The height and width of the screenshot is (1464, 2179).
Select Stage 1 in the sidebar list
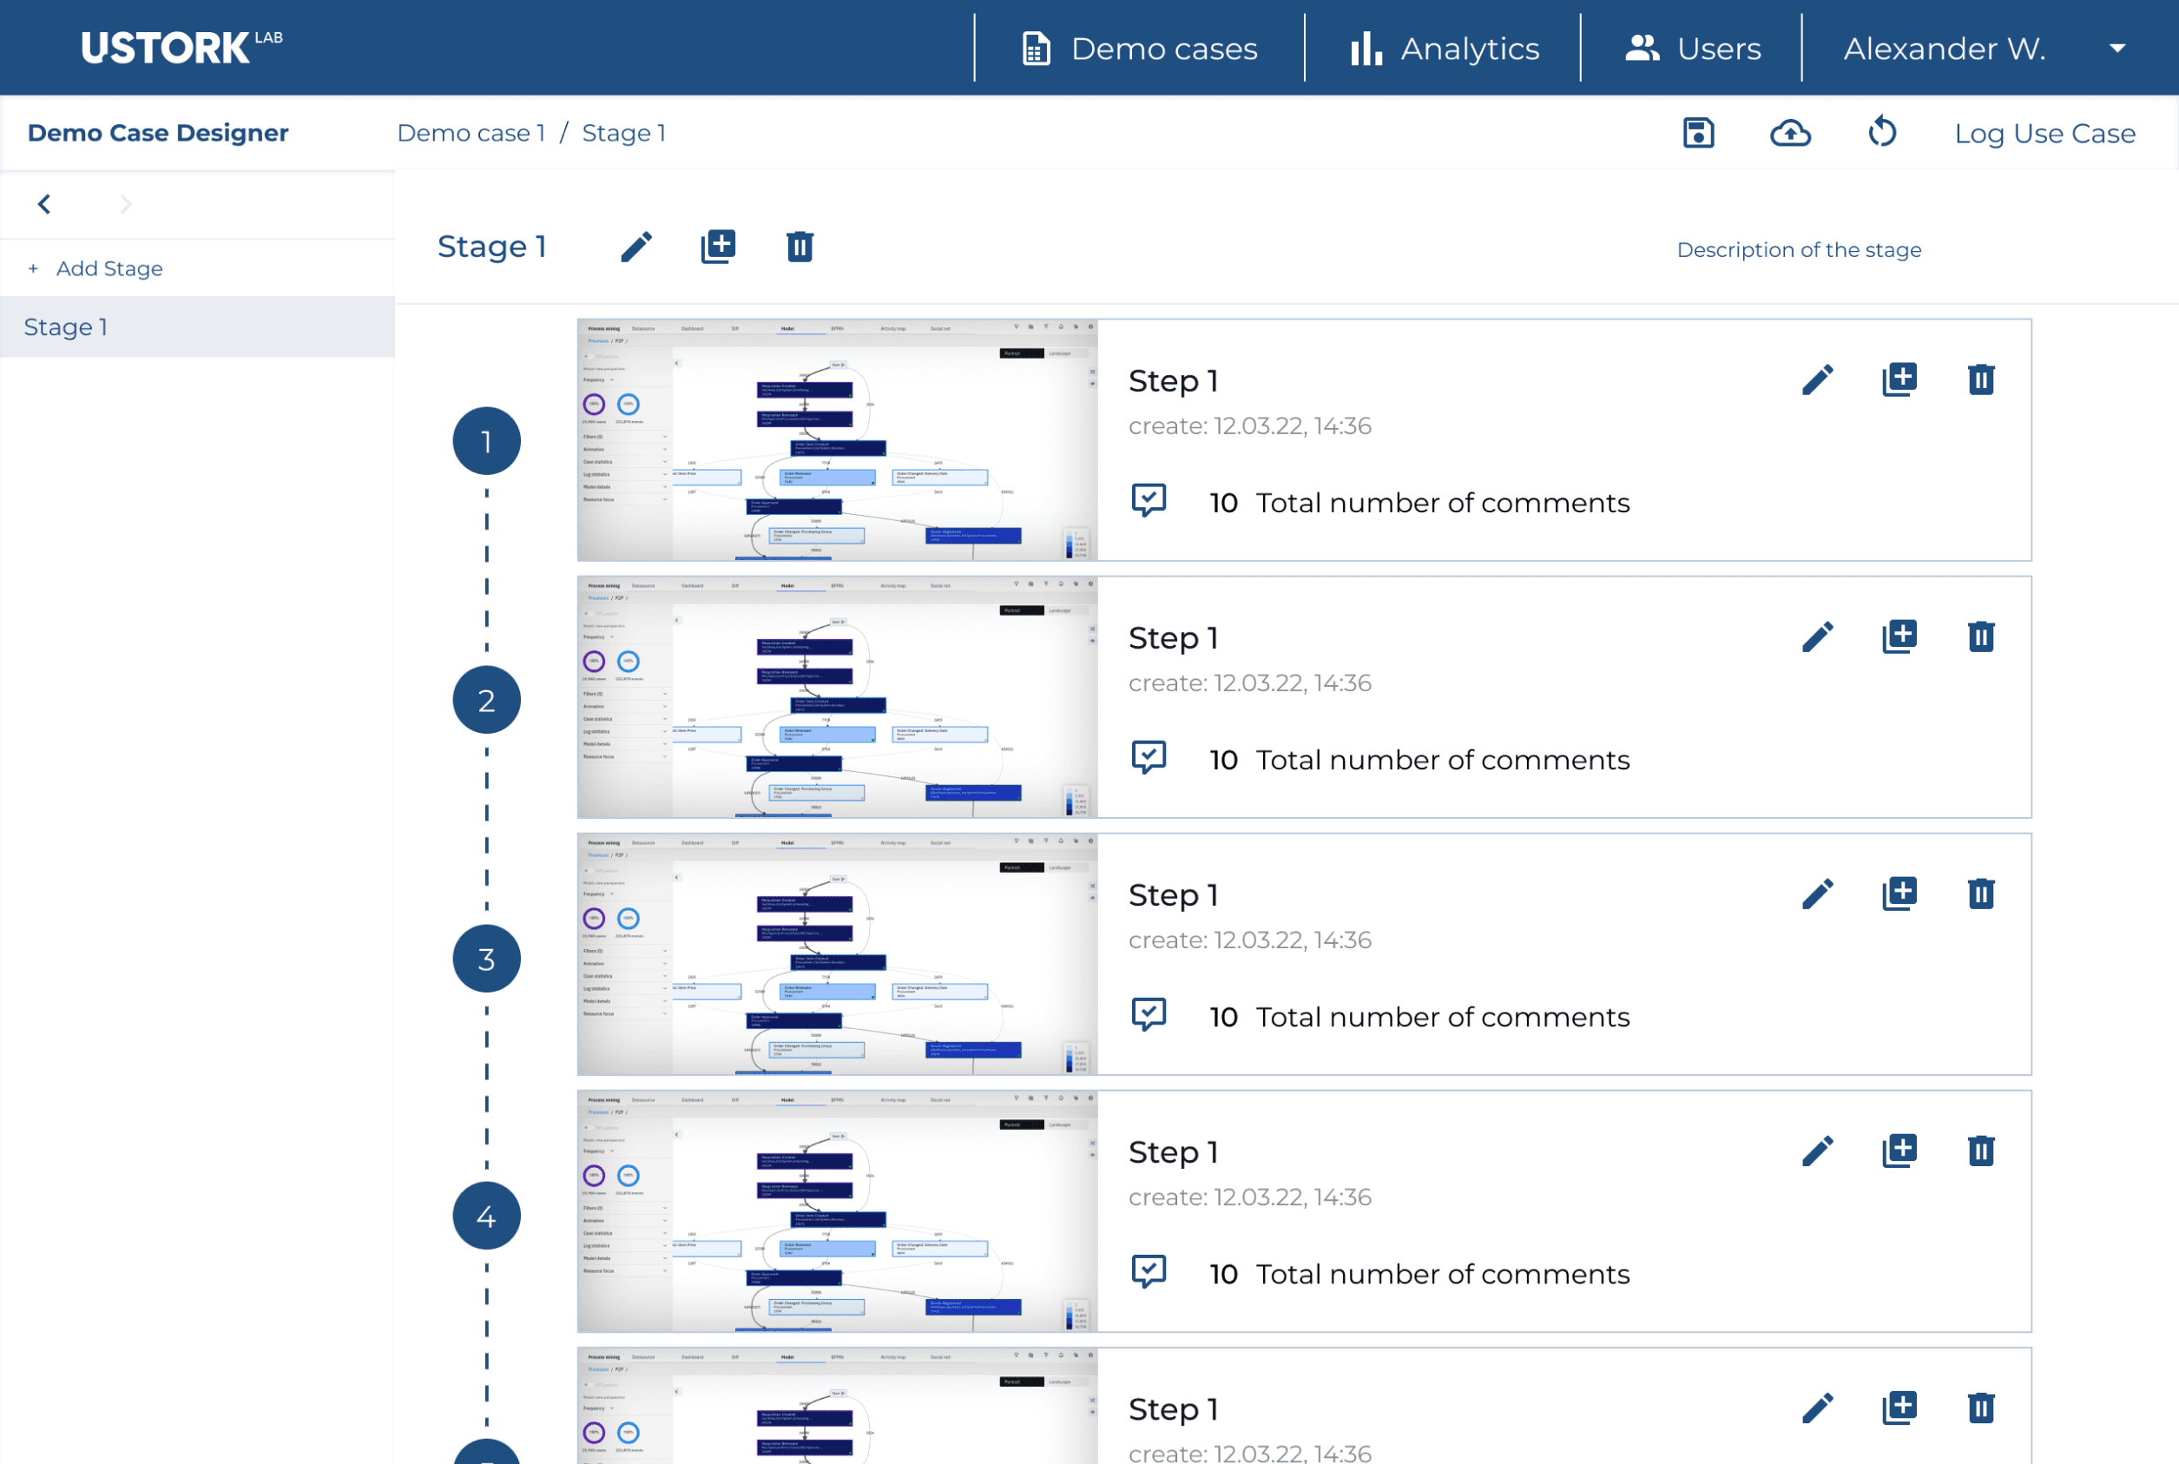coord(65,327)
